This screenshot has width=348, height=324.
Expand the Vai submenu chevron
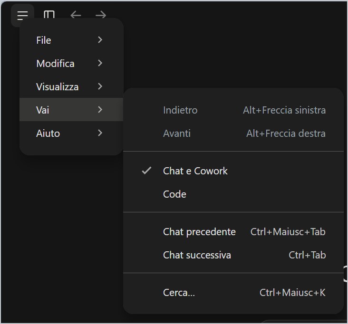[100, 109]
